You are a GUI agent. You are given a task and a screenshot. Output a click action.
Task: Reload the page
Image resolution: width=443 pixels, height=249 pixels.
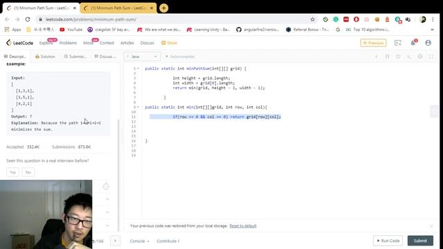[x=28, y=19]
